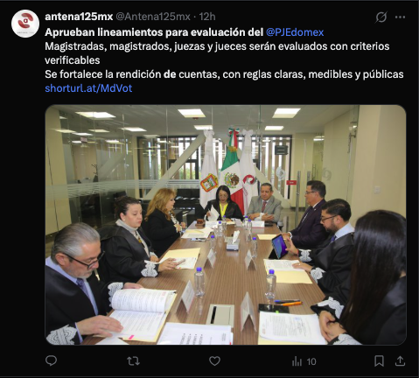Image resolution: width=419 pixels, height=378 pixels.
Task: Click the antena125mx display name
Action: coord(79,17)
